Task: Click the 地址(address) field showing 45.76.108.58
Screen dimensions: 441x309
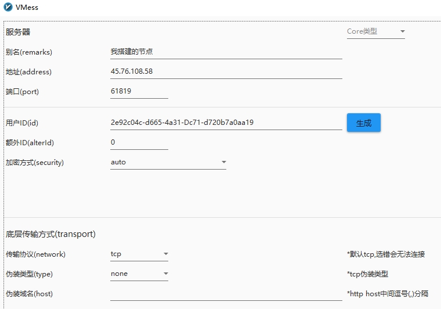Action: tap(226, 71)
